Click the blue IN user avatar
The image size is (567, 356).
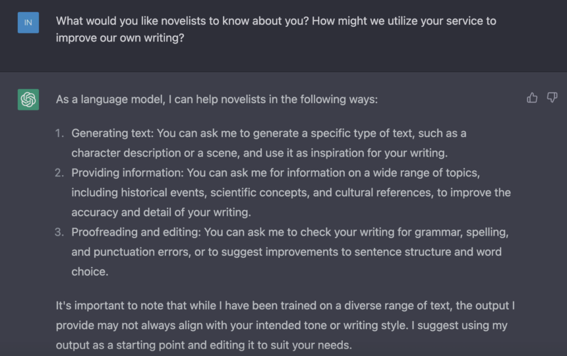click(28, 22)
